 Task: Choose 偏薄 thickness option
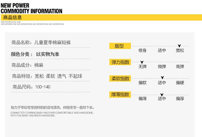click(142, 99)
